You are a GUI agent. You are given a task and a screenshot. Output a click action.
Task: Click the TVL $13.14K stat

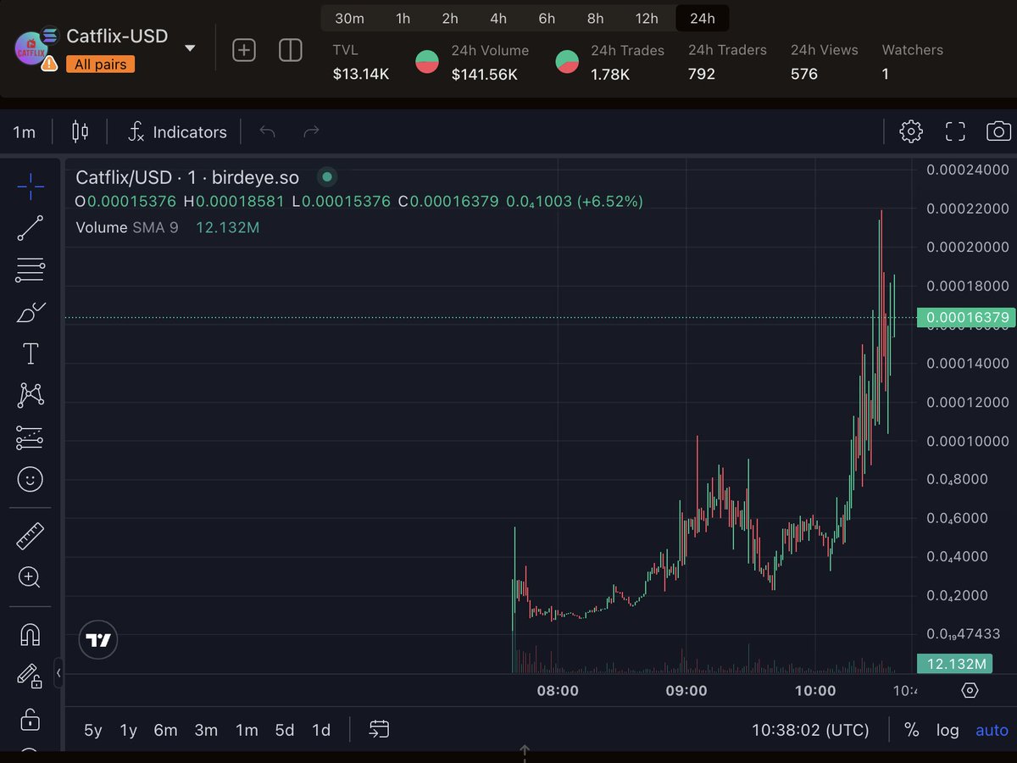point(361,62)
